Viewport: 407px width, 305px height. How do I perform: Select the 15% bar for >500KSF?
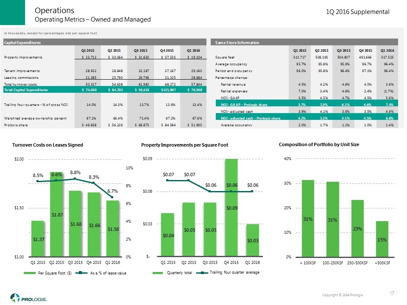(382, 238)
